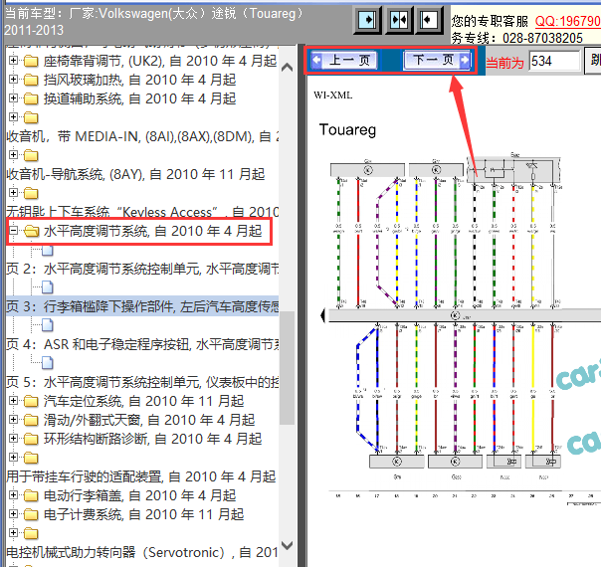Click the document icon for 页 3
601x567 pixels.
[48, 287]
